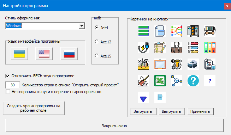The image size is (231, 135).
Task: Click the green horizontal bars icon
Action: click(143, 31)
